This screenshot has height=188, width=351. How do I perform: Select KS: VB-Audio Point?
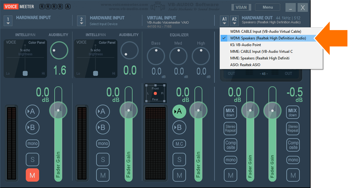point(271,45)
